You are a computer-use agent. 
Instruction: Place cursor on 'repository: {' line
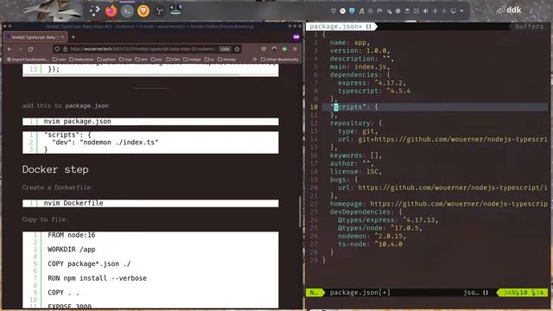click(x=356, y=124)
